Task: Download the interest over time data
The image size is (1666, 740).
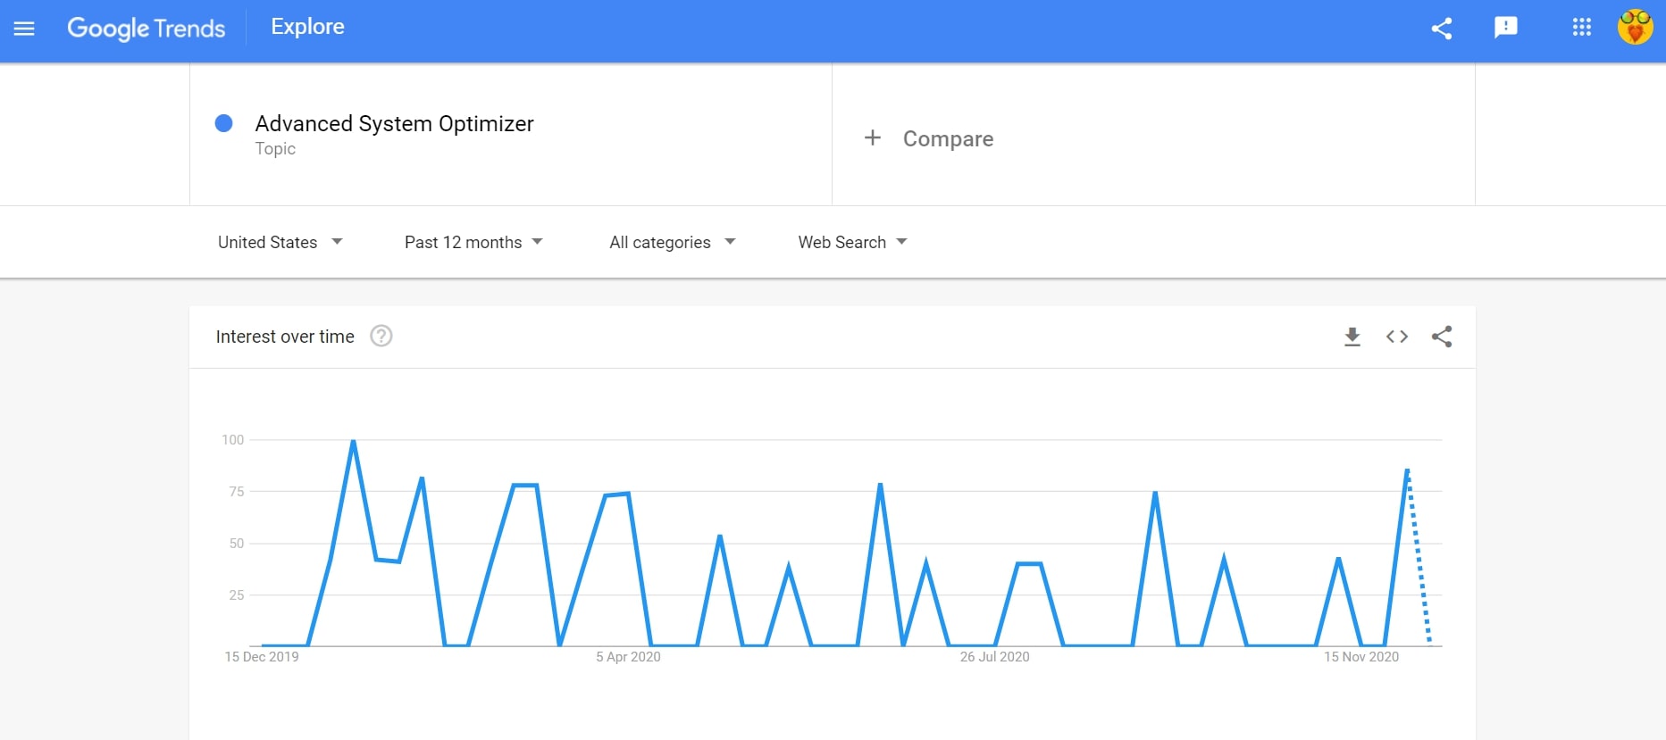Action: coord(1352,337)
